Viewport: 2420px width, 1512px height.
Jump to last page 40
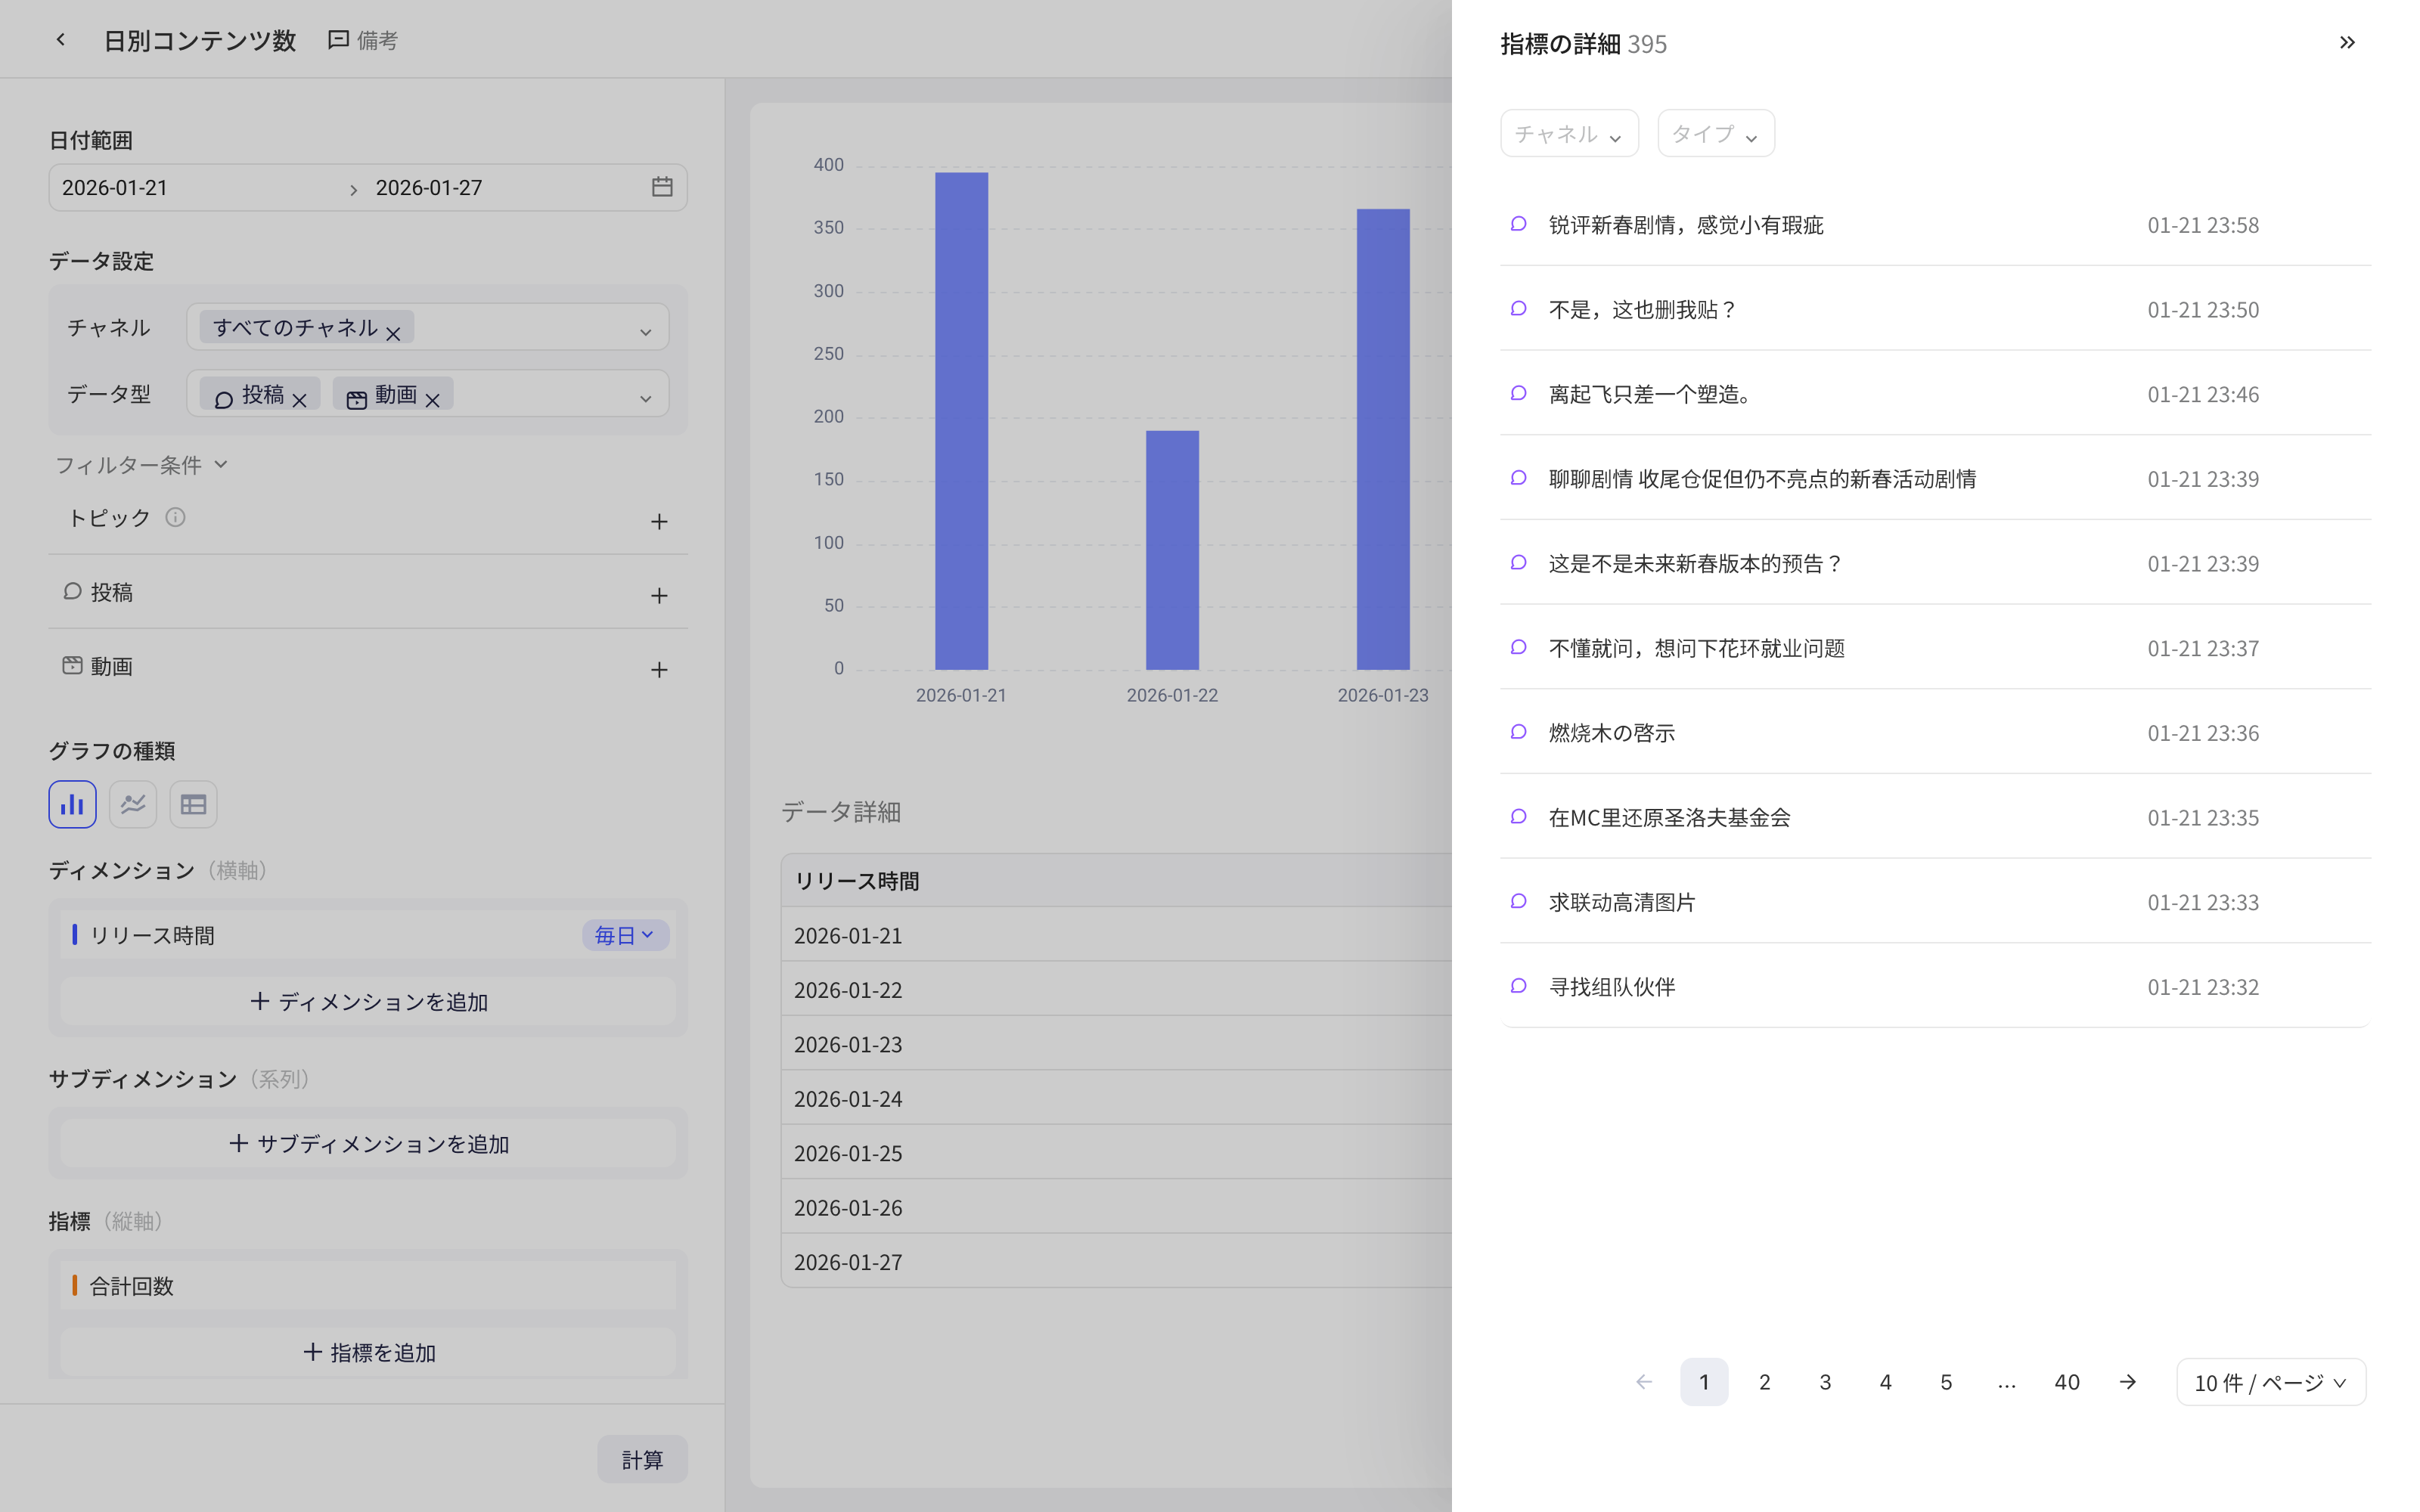coord(2067,1382)
